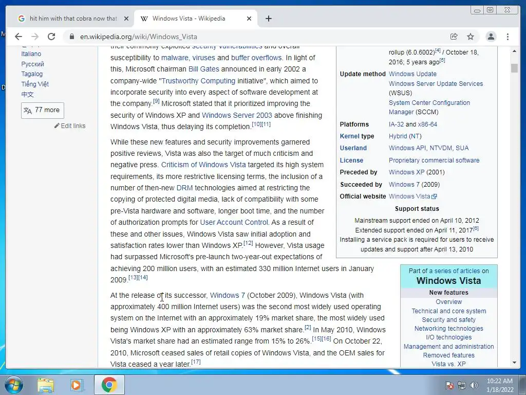Open the buffer overflows article
Viewport: 526px width, 395px height.
tap(256, 58)
